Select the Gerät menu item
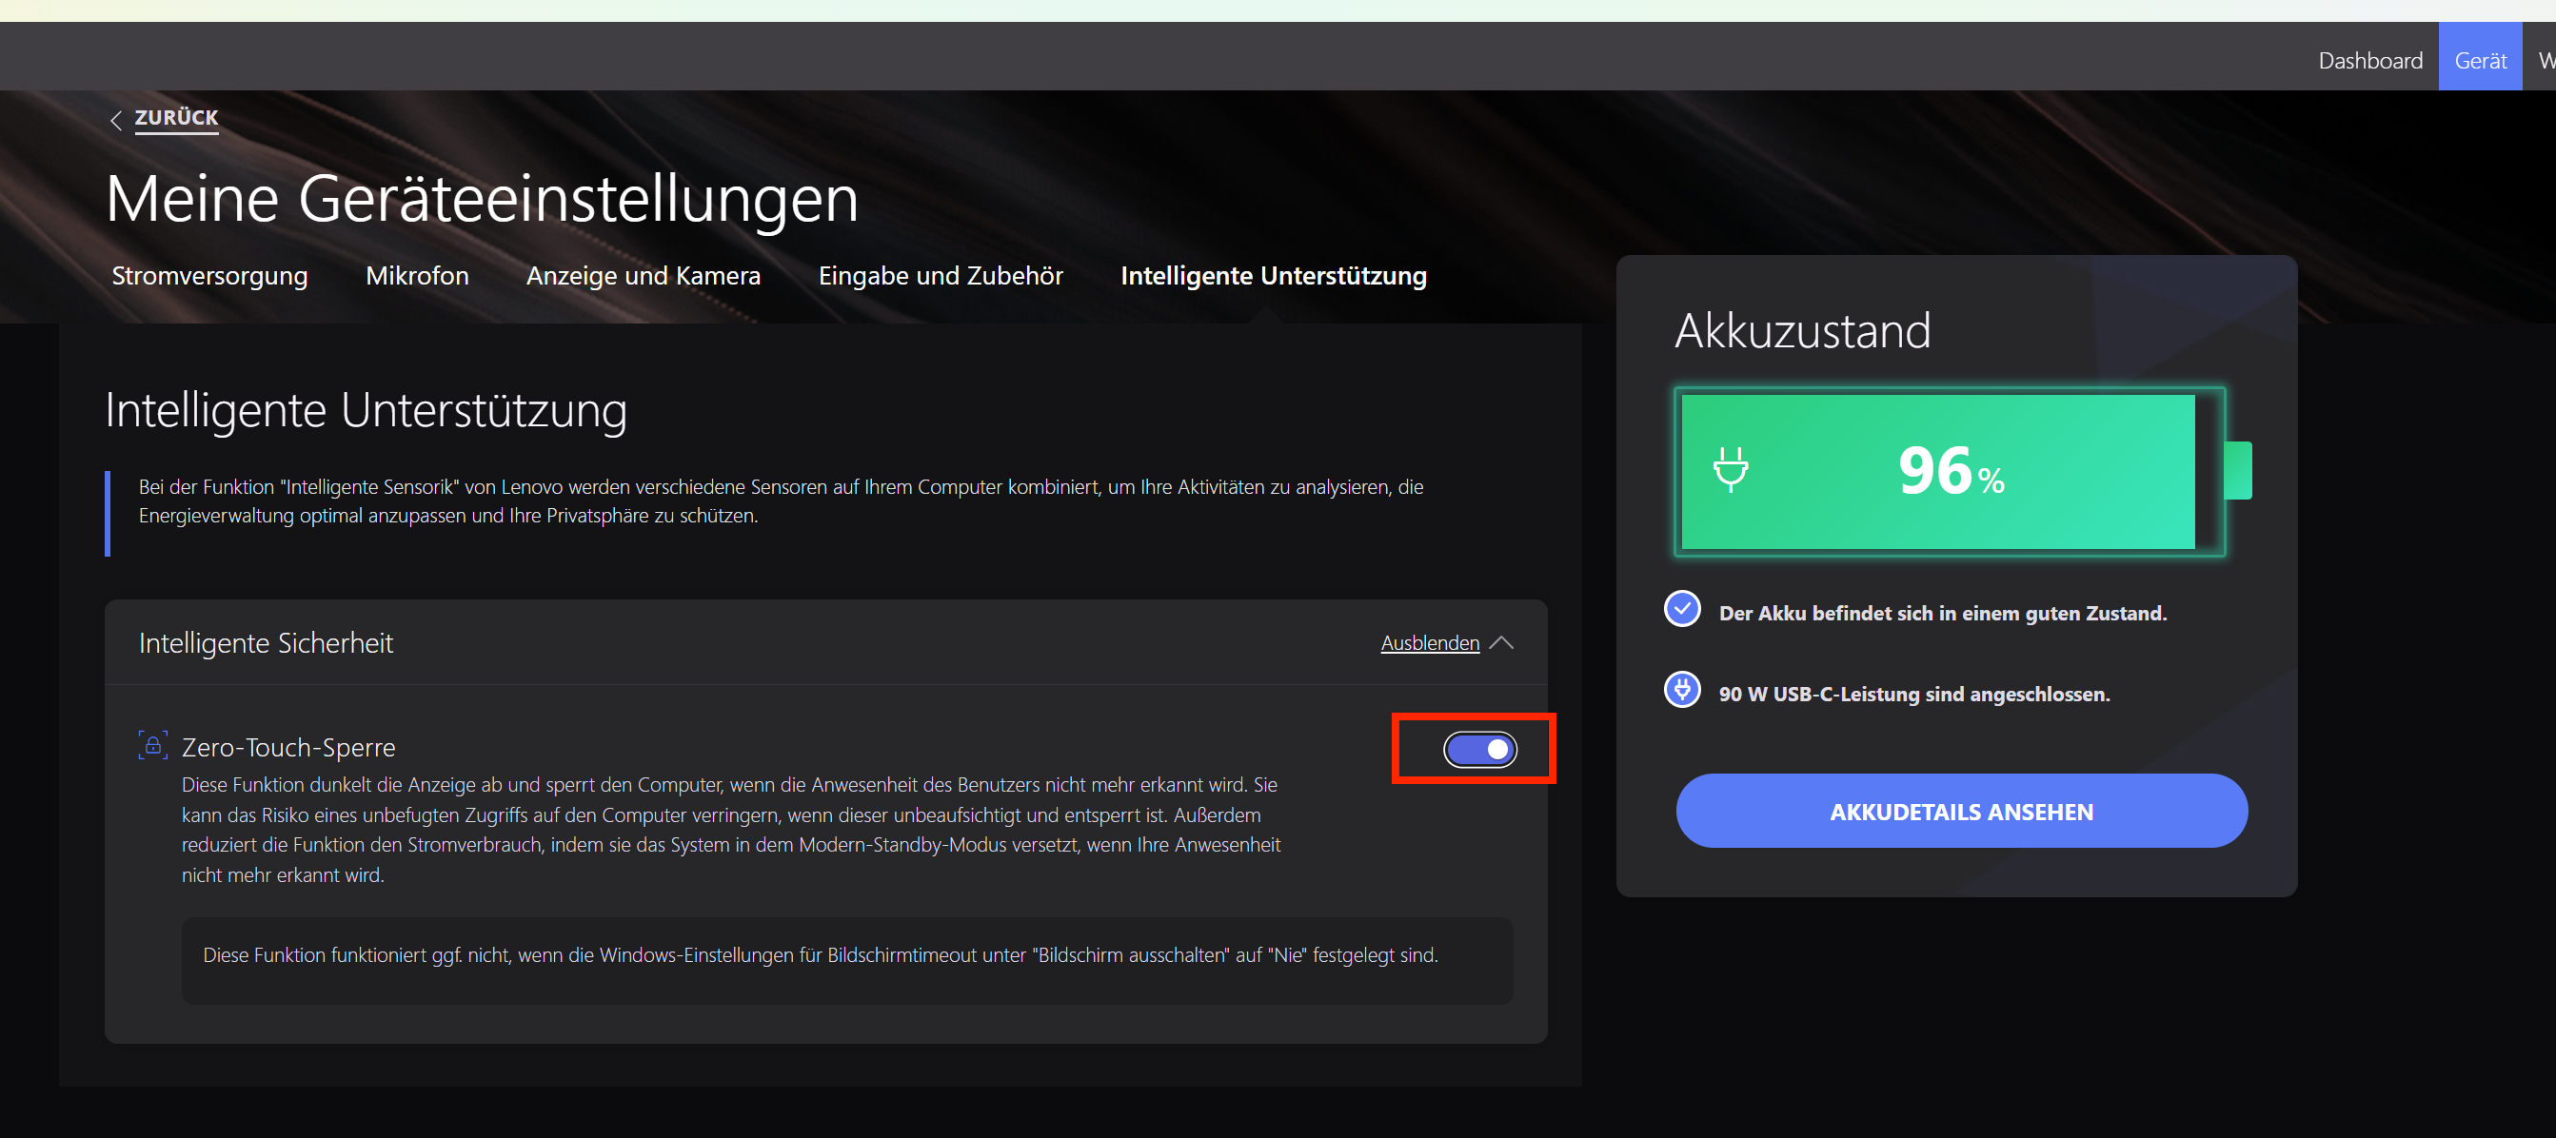The width and height of the screenshot is (2556, 1138). pyautogui.click(x=2480, y=56)
